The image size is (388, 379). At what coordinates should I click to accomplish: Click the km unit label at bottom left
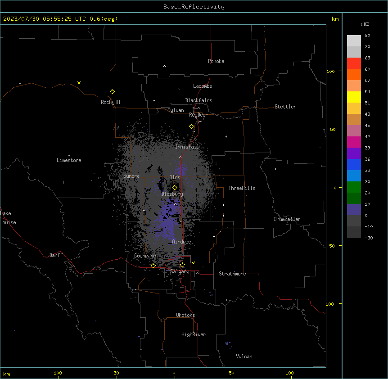(7, 374)
